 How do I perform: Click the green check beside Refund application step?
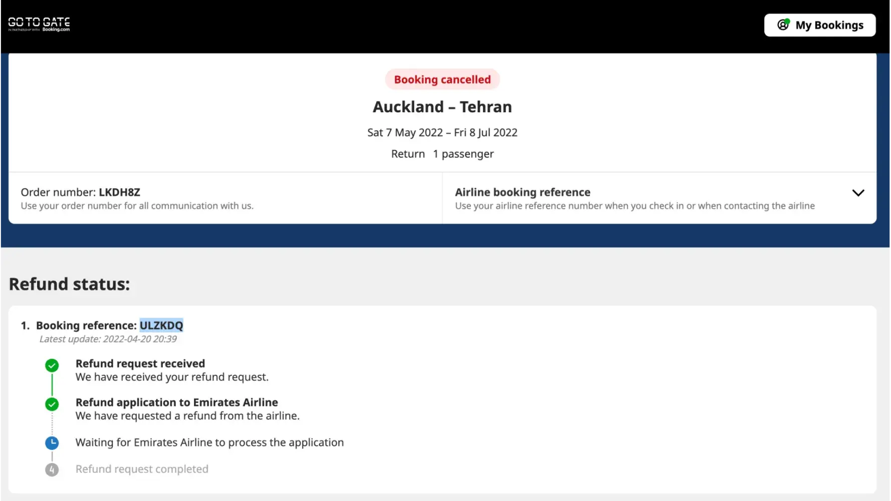click(52, 404)
